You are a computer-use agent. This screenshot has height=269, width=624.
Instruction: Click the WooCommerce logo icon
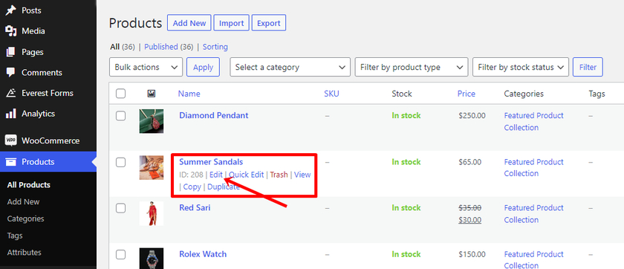10,140
